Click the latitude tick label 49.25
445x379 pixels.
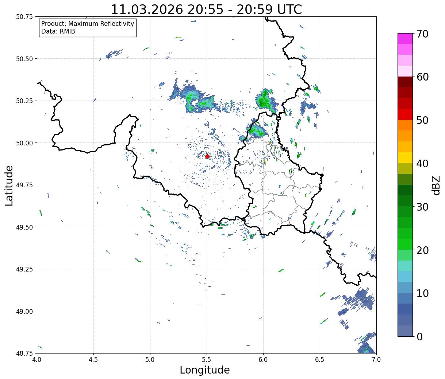point(24,269)
